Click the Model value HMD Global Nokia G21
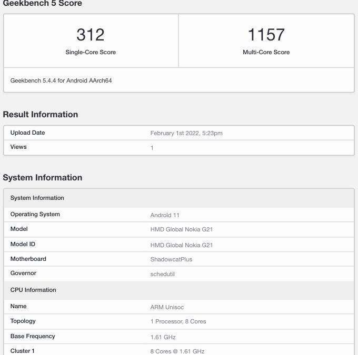 (182, 230)
